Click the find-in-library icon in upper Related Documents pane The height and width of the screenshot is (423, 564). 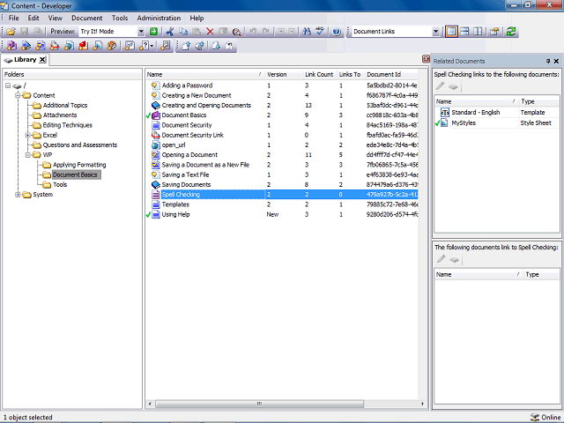pyautogui.click(x=454, y=86)
